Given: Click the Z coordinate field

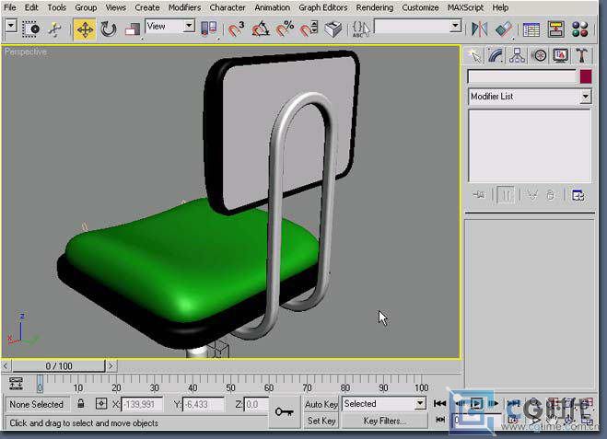Looking at the screenshot, I should [256, 405].
